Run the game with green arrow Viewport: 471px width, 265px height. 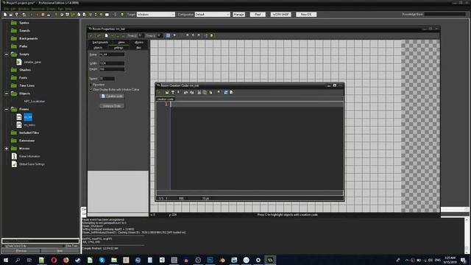[x=32, y=15]
